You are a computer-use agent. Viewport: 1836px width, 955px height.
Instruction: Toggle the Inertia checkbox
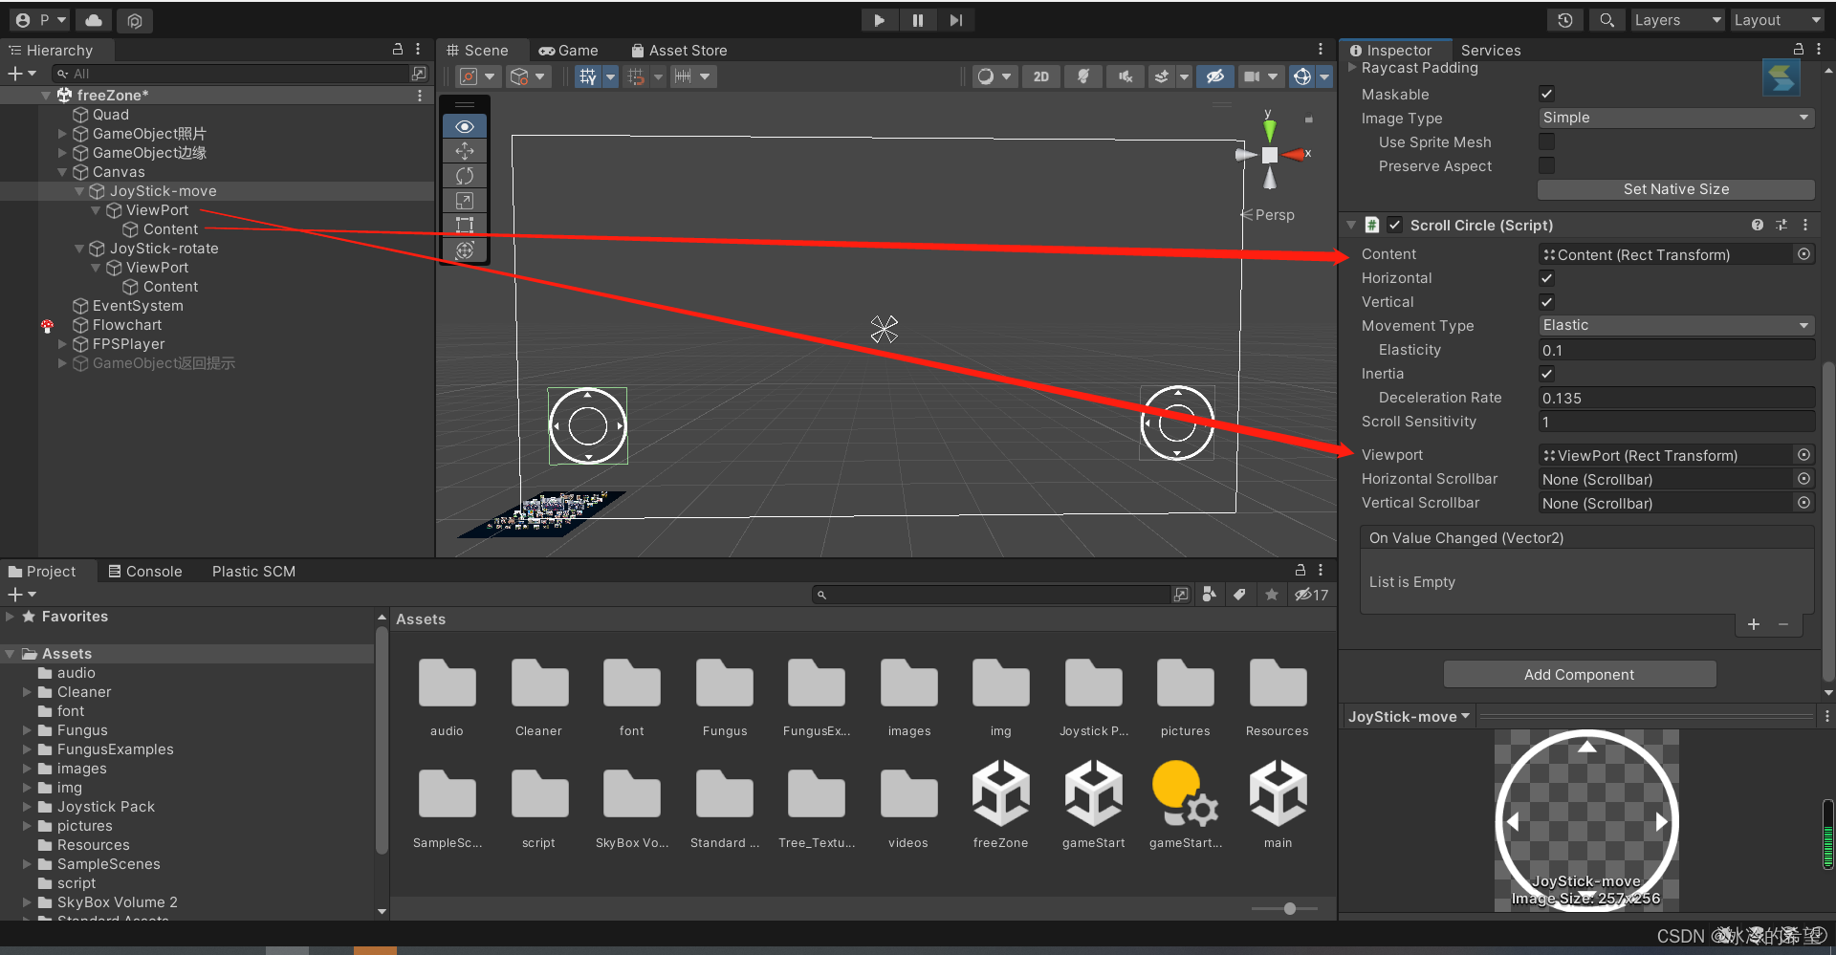click(1546, 374)
